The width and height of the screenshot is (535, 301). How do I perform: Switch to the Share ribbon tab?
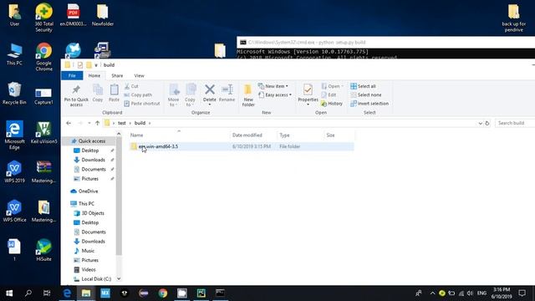117,75
